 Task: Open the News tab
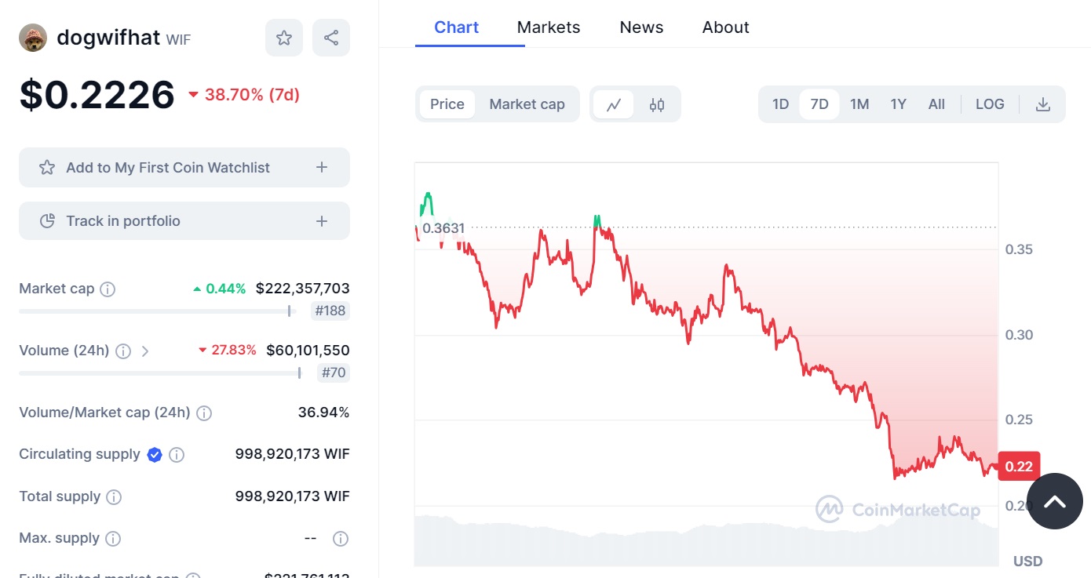coord(641,27)
